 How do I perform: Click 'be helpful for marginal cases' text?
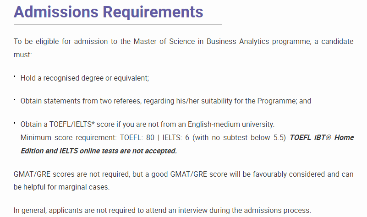[61, 187]
